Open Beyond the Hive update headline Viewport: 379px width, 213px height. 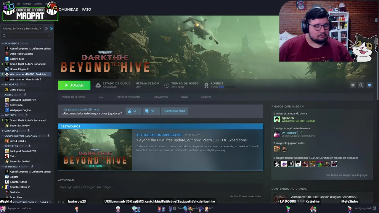click(x=192, y=140)
